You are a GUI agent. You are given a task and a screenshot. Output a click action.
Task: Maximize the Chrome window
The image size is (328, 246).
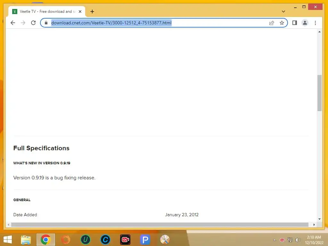click(304, 7)
